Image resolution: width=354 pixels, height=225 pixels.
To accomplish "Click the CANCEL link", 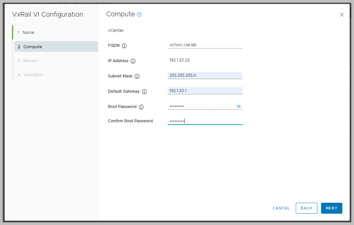I will click(281, 208).
